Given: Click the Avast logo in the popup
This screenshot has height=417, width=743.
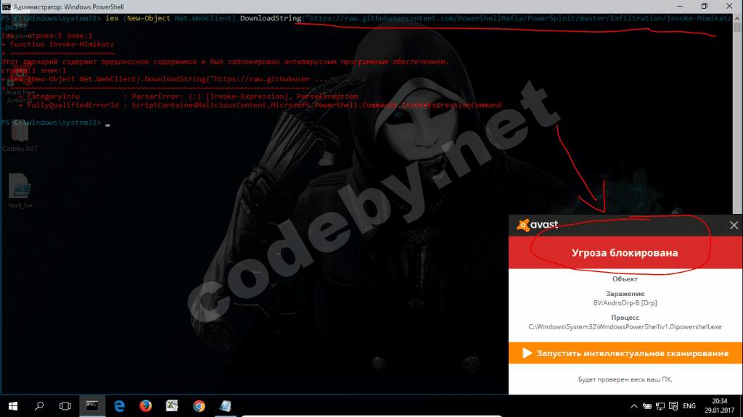Looking at the screenshot, I should 538,225.
